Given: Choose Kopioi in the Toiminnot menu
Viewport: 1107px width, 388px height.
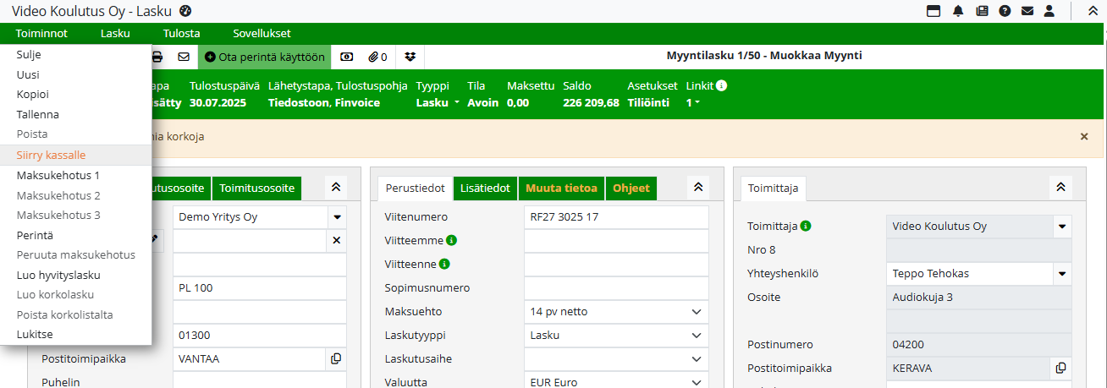Looking at the screenshot, I should coord(32,94).
